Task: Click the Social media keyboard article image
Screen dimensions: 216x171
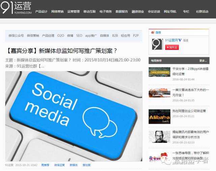Action: point(74,116)
